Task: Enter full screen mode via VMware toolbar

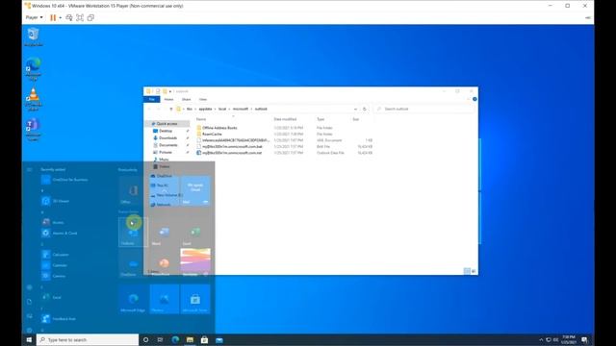Action: 80,17
